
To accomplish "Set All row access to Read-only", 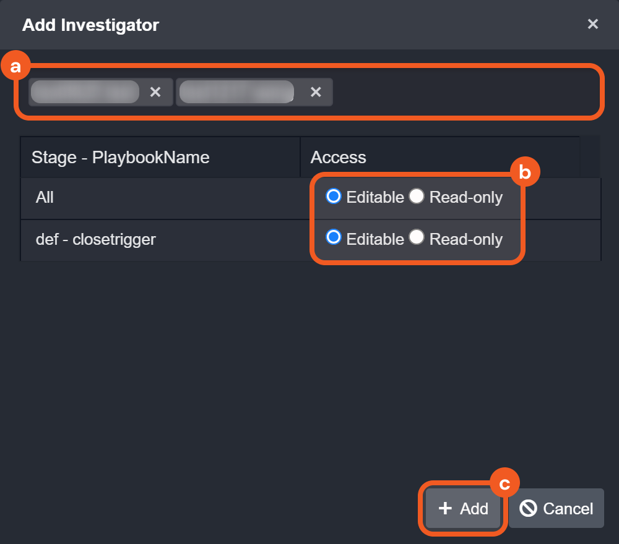I will tap(417, 197).
